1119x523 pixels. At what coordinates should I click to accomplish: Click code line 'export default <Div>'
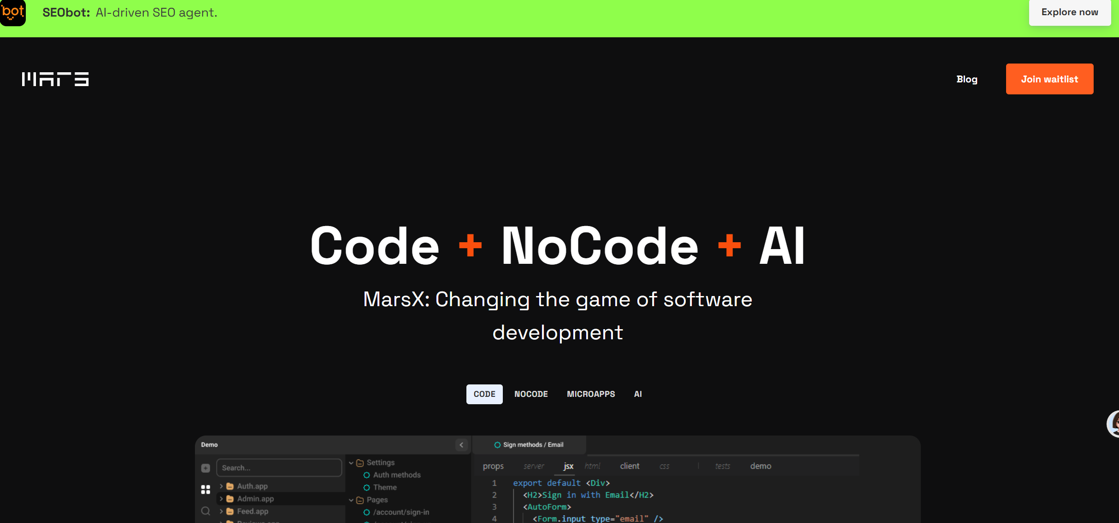pyautogui.click(x=561, y=483)
